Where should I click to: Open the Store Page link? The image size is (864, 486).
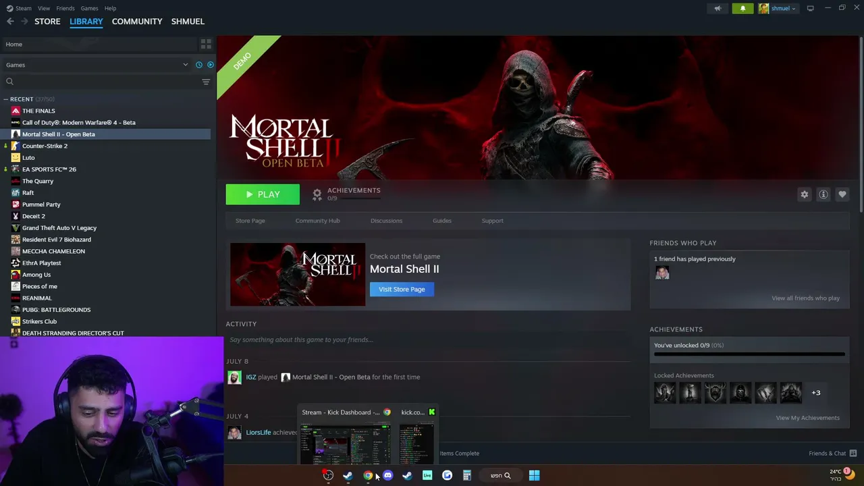click(x=250, y=221)
